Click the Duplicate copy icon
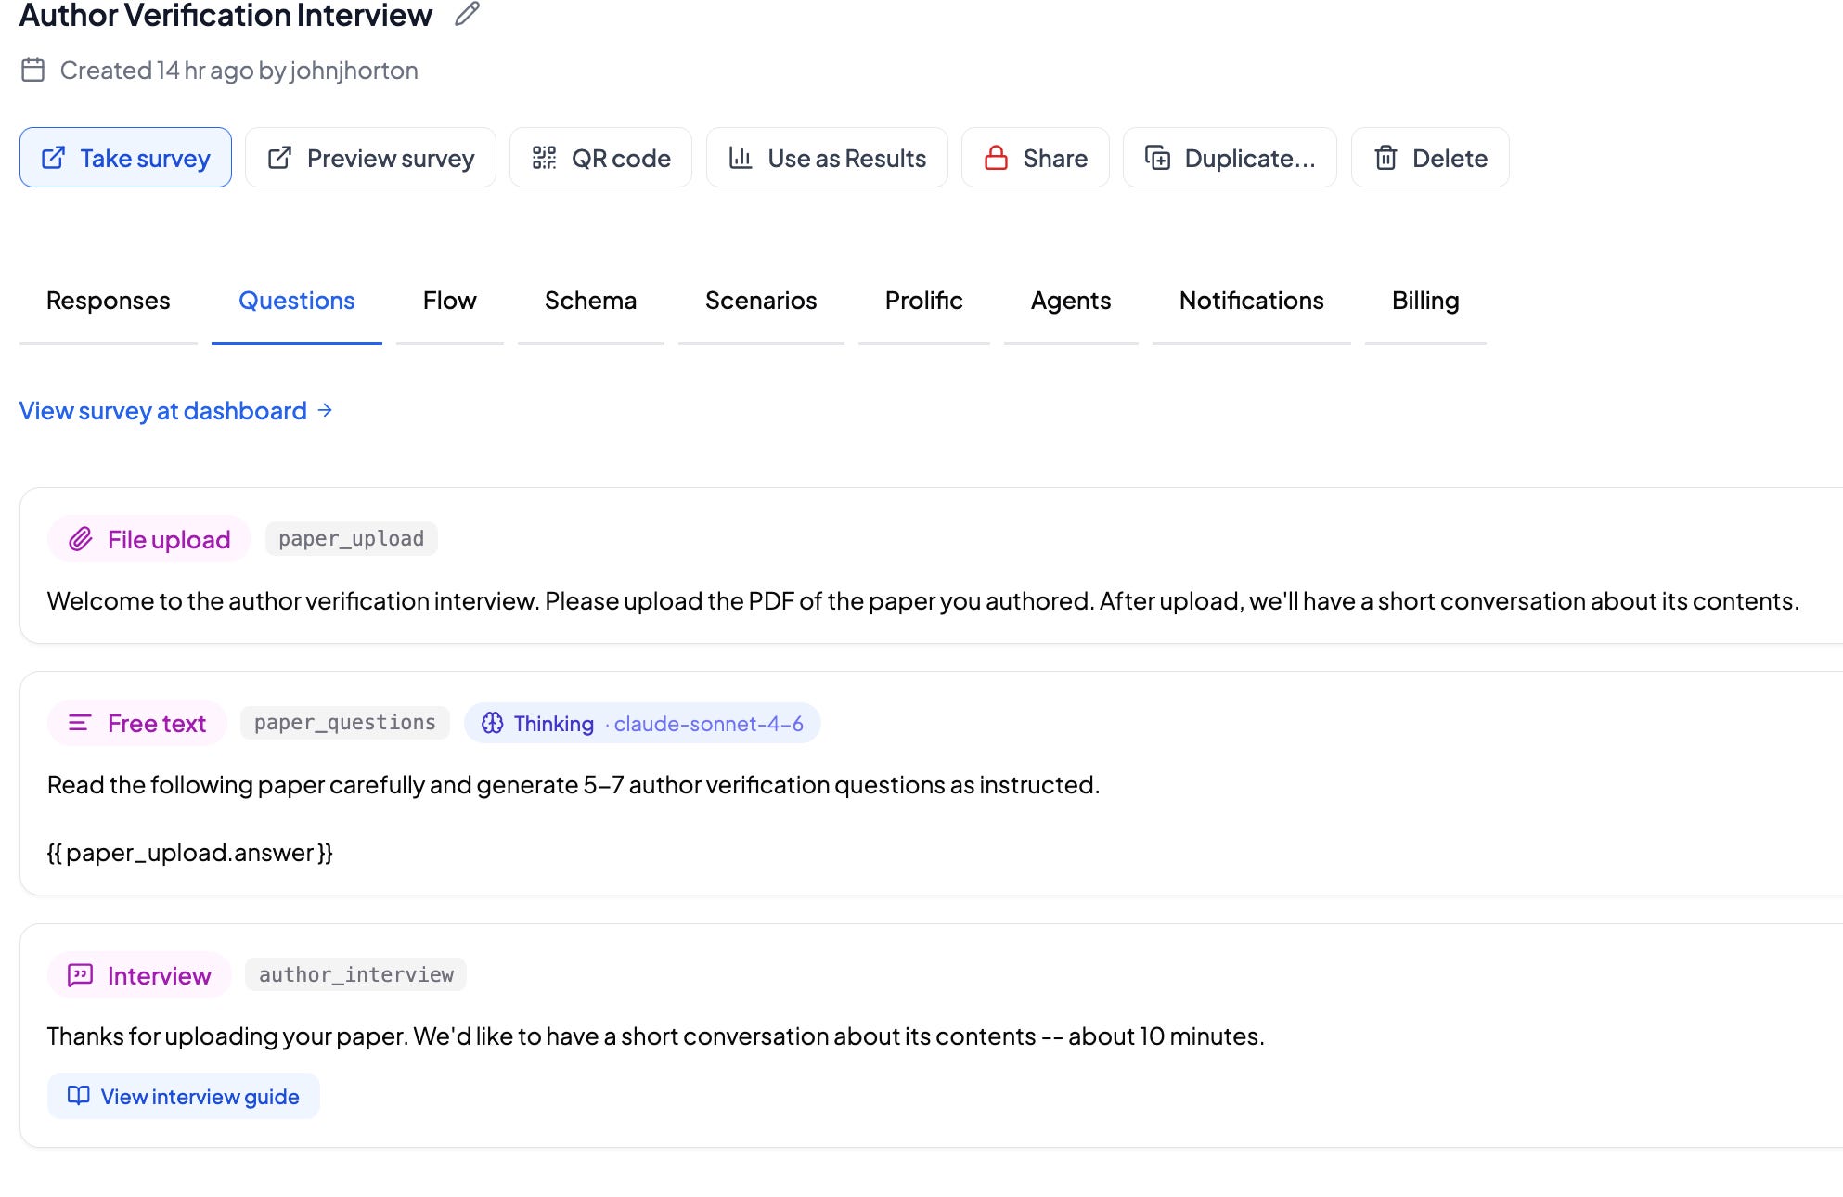 (x=1157, y=158)
